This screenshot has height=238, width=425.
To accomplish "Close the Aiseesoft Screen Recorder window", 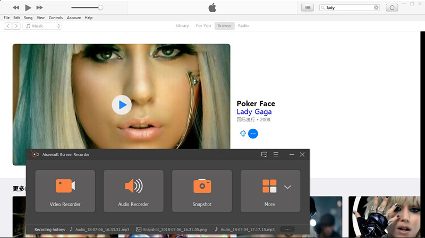I will 302,154.
